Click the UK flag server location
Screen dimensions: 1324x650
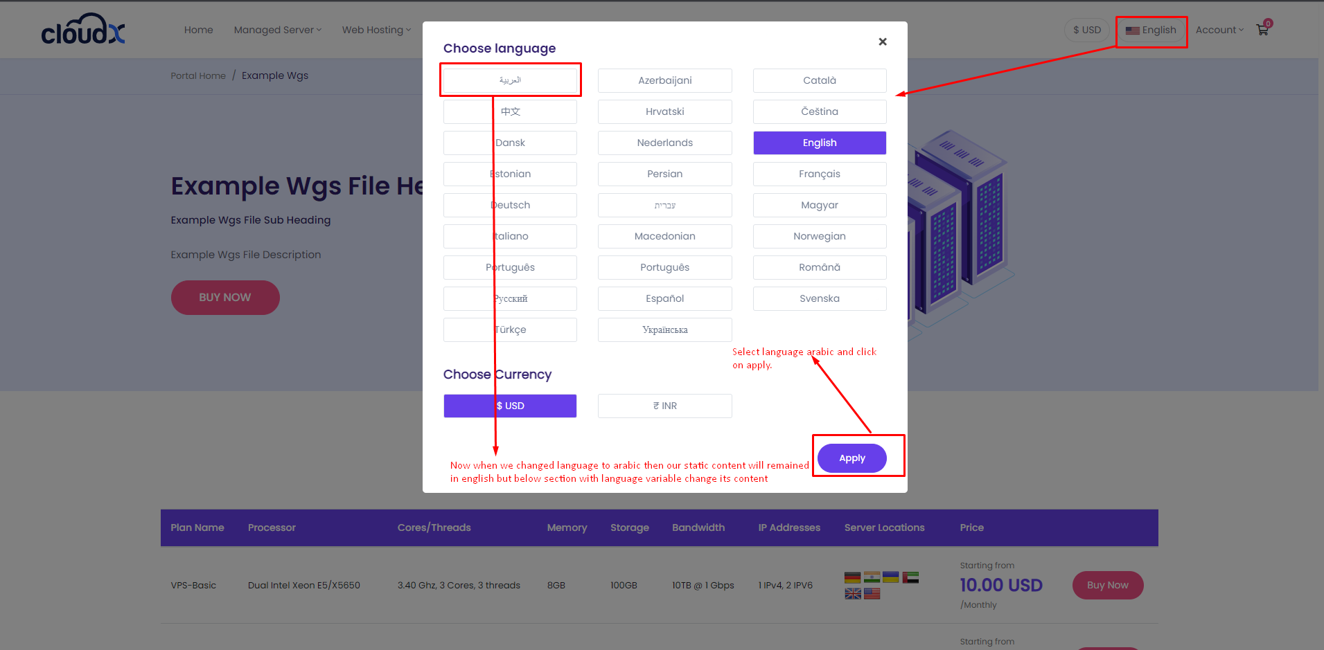pos(852,594)
